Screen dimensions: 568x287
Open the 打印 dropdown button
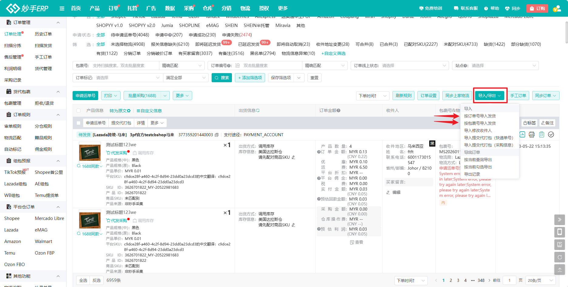tap(111, 96)
